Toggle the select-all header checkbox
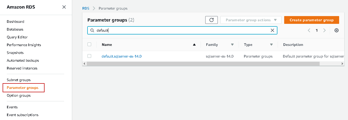Viewport: 348px width, 120px height. [x=89, y=44]
